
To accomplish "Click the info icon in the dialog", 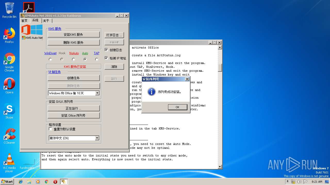I will [x=151, y=91].
